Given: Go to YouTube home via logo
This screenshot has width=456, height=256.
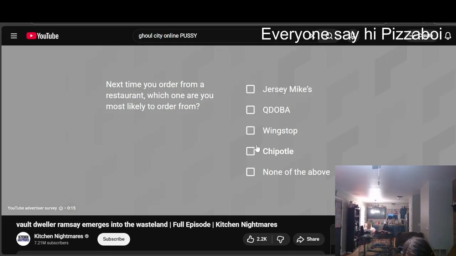Looking at the screenshot, I should [x=42, y=36].
